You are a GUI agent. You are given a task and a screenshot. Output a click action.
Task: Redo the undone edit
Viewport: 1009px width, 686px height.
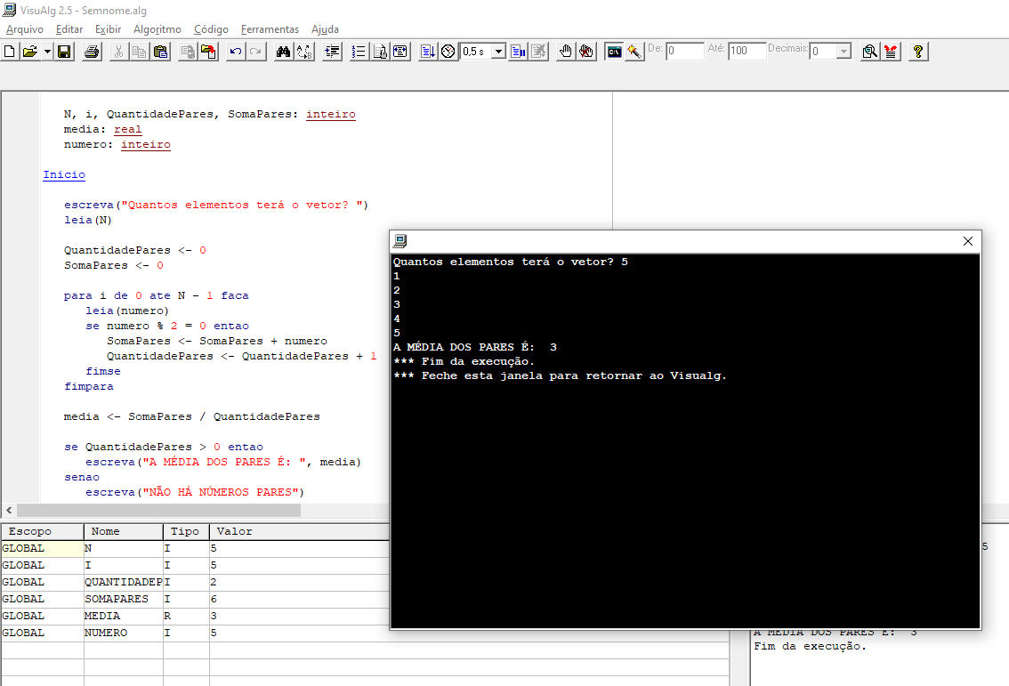point(256,52)
